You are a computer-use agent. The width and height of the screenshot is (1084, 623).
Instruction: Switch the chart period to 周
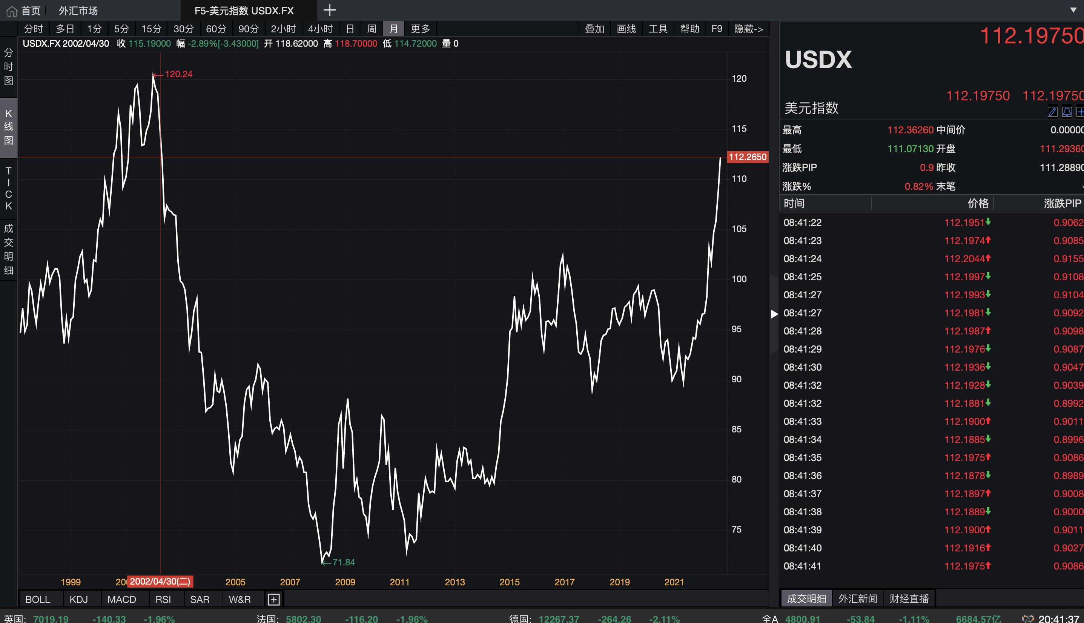click(372, 29)
